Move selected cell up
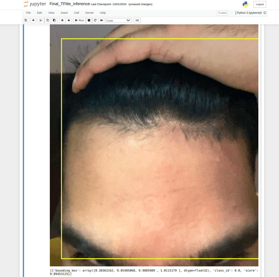 [62, 21]
